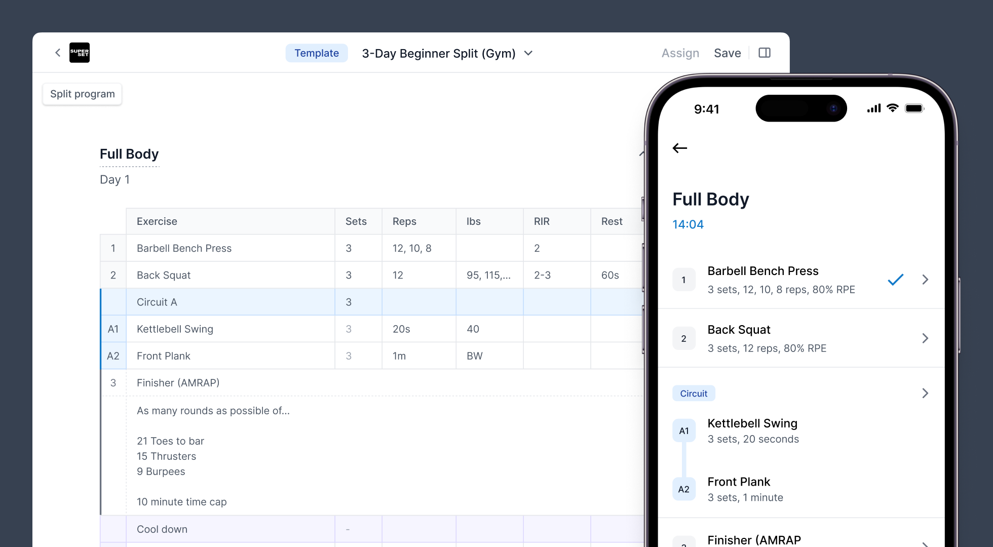
Task: Tap the phone back arrow
Action: [x=680, y=148]
